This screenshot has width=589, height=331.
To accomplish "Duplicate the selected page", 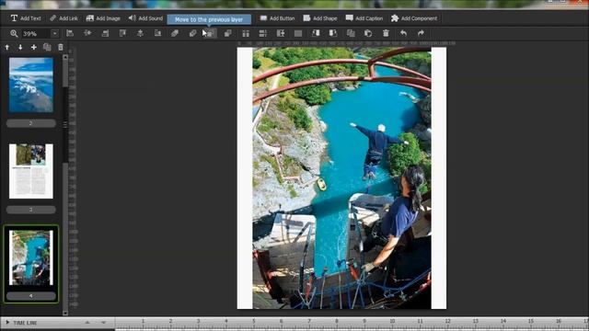I will 47,47.
